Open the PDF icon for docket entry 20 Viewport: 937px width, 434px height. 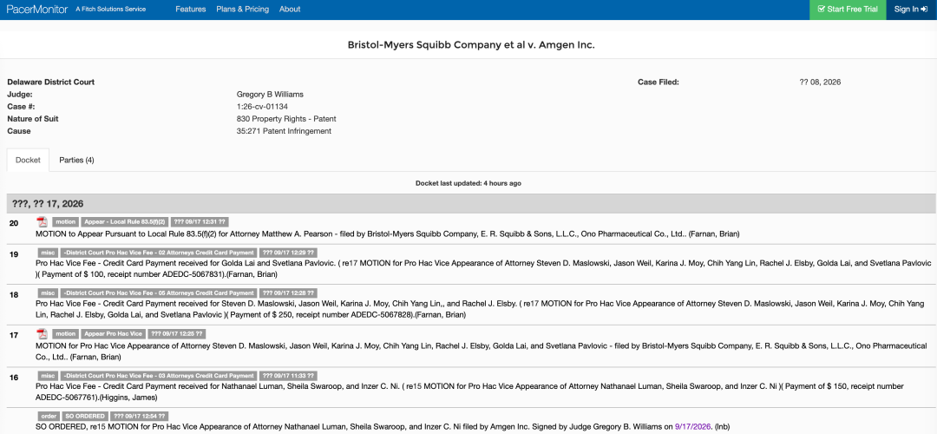pyautogui.click(x=42, y=222)
